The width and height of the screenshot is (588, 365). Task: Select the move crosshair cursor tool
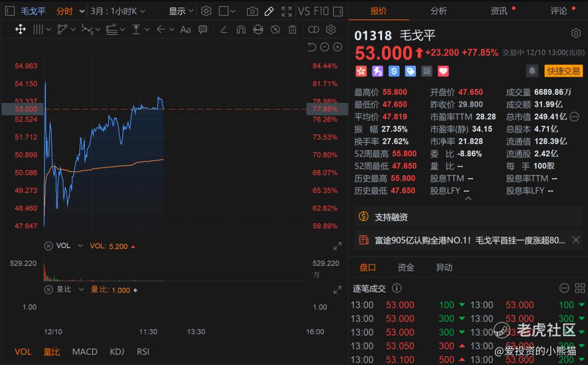[x=20, y=29]
